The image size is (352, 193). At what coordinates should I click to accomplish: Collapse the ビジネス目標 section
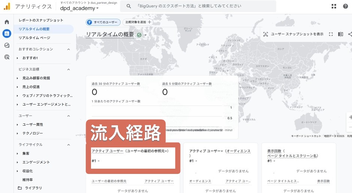[69, 70]
